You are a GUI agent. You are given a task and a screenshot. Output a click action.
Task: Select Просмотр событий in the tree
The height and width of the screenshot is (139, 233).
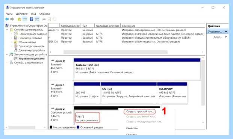pos(30,38)
